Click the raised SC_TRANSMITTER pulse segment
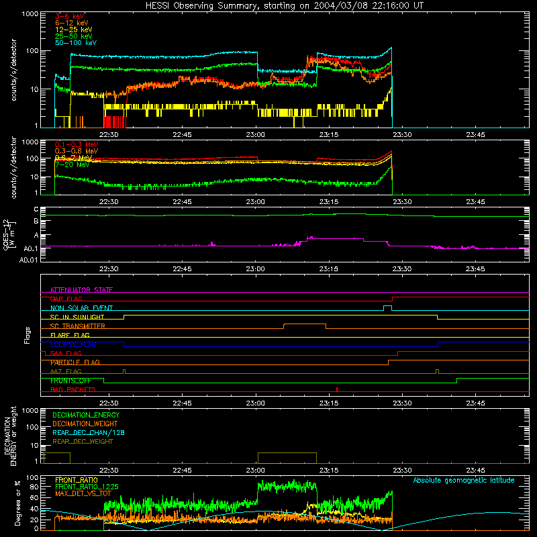The height and width of the screenshot is (537, 537). tap(305, 324)
